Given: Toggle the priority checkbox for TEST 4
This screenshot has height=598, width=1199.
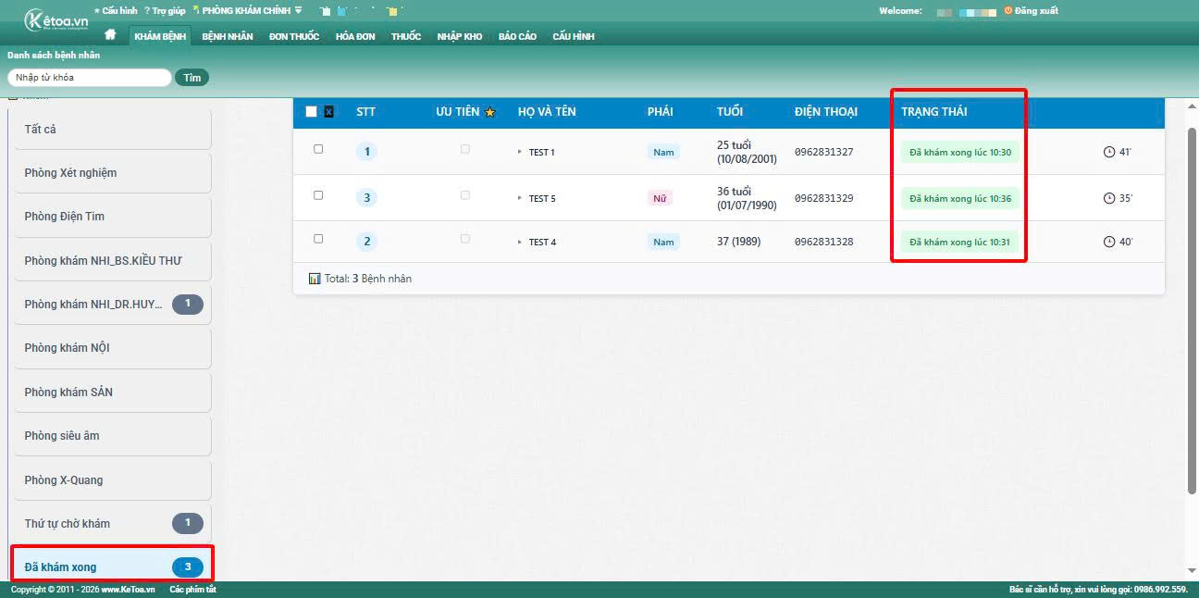Looking at the screenshot, I should (x=465, y=239).
